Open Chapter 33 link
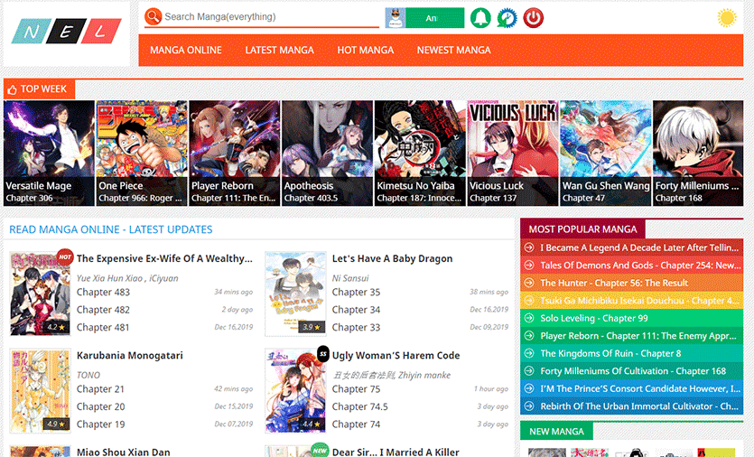This screenshot has height=457, width=754. click(356, 327)
